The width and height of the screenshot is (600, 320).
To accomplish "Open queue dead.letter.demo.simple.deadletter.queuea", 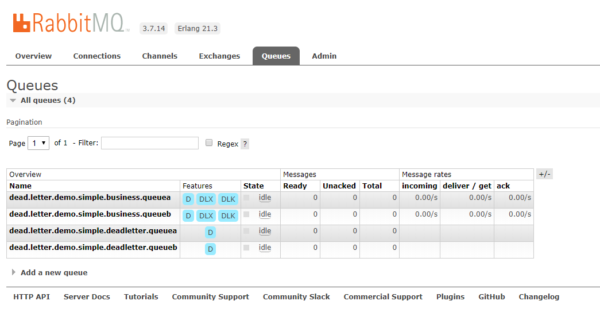I will tap(93, 231).
